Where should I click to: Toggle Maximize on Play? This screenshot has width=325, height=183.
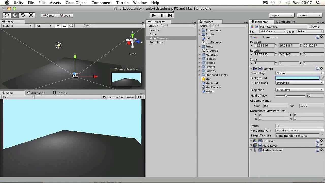[x=113, y=97]
